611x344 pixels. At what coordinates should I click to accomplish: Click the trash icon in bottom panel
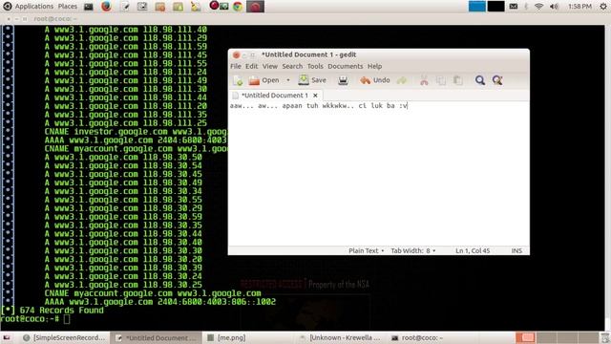tap(605, 337)
